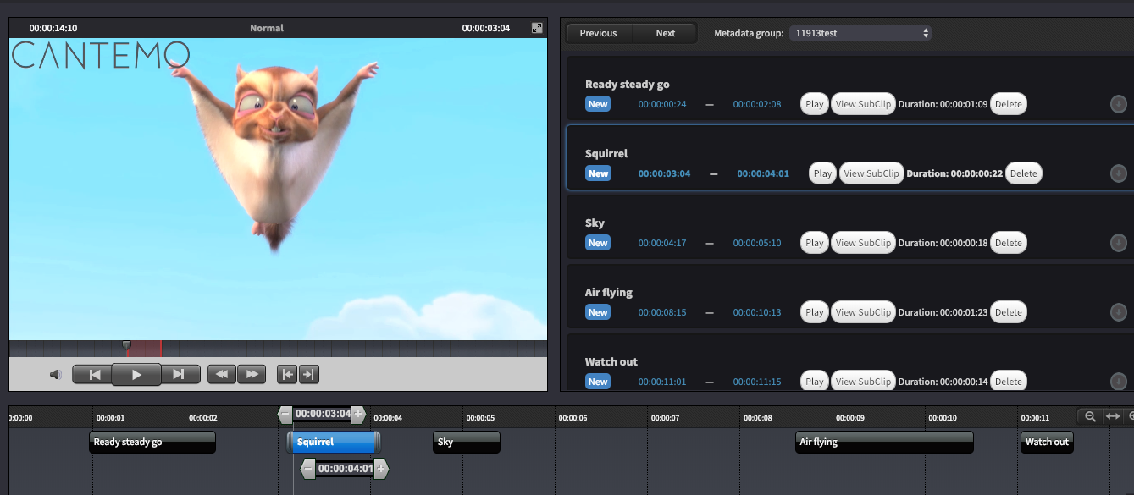Play the Watch out segment
The image size is (1134, 495).
tap(815, 382)
